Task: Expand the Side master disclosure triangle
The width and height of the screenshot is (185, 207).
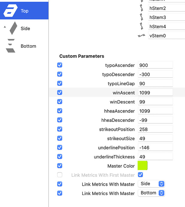Action: tap(4, 27)
